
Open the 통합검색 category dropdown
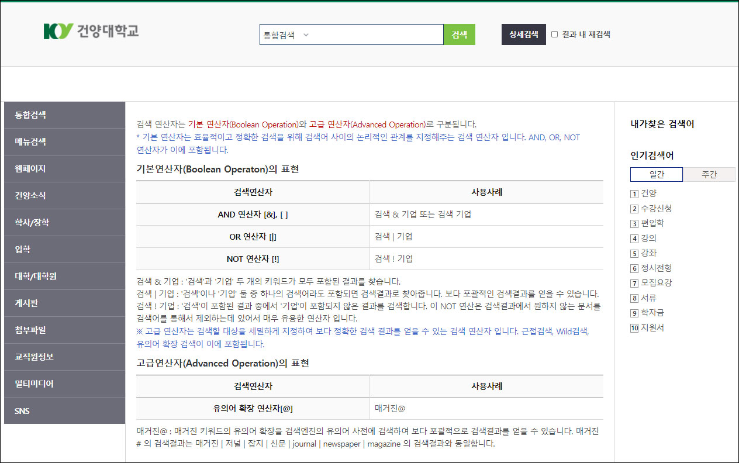point(286,34)
